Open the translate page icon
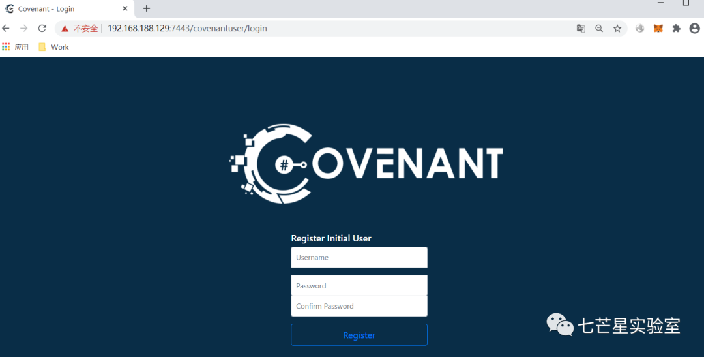704x357 pixels. 581,28
